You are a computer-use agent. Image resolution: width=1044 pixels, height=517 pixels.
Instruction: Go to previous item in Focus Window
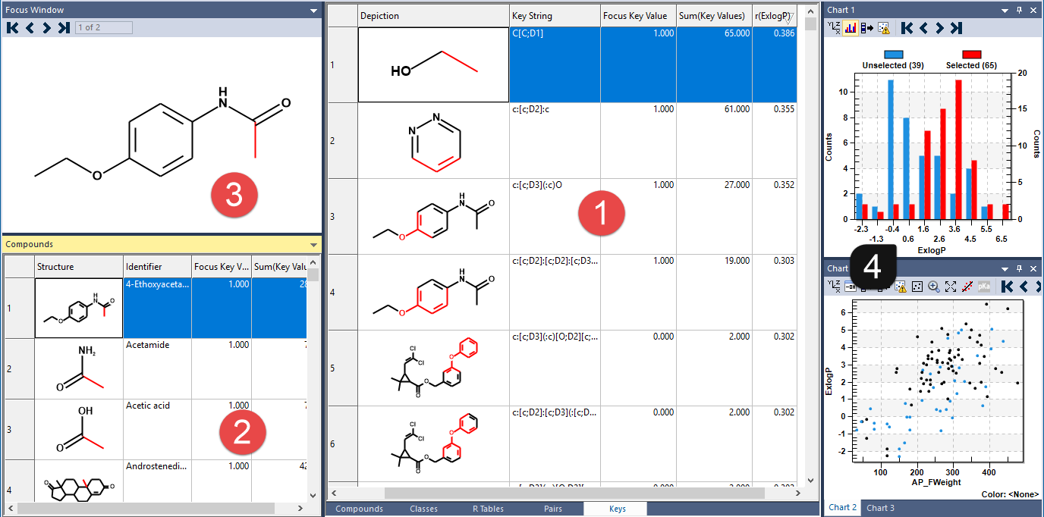point(30,28)
